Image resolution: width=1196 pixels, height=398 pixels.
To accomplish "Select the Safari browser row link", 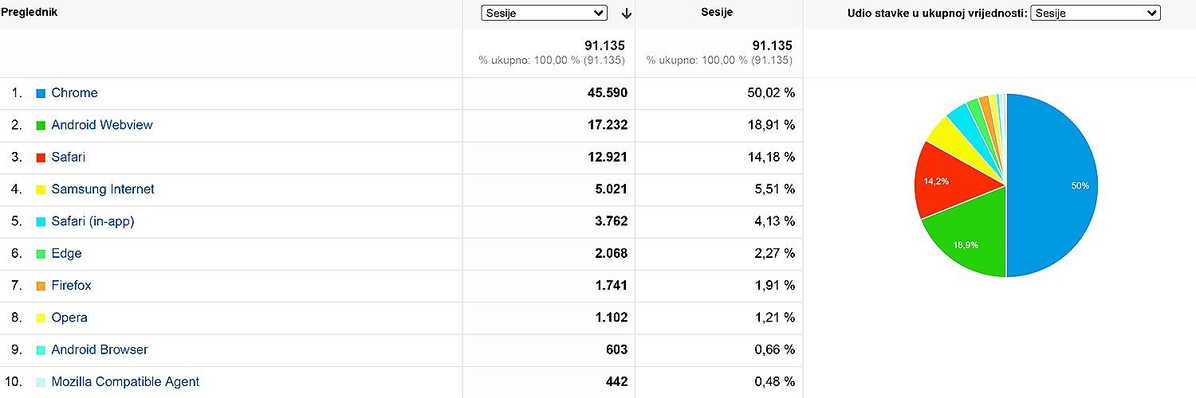I will (x=68, y=158).
